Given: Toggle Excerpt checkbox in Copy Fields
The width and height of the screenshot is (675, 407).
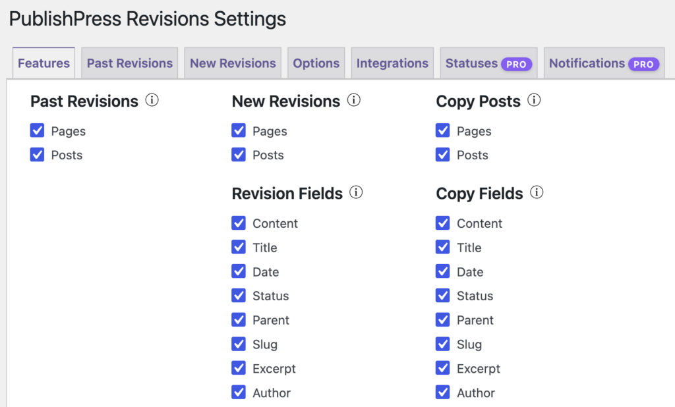Looking at the screenshot, I should (x=442, y=368).
